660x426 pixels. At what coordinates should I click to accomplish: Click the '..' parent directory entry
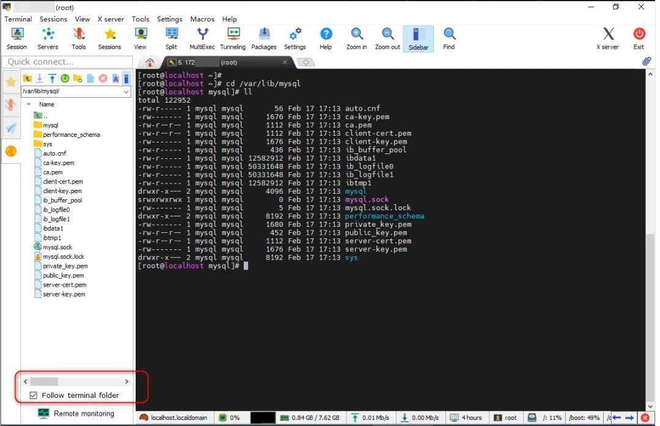point(41,116)
